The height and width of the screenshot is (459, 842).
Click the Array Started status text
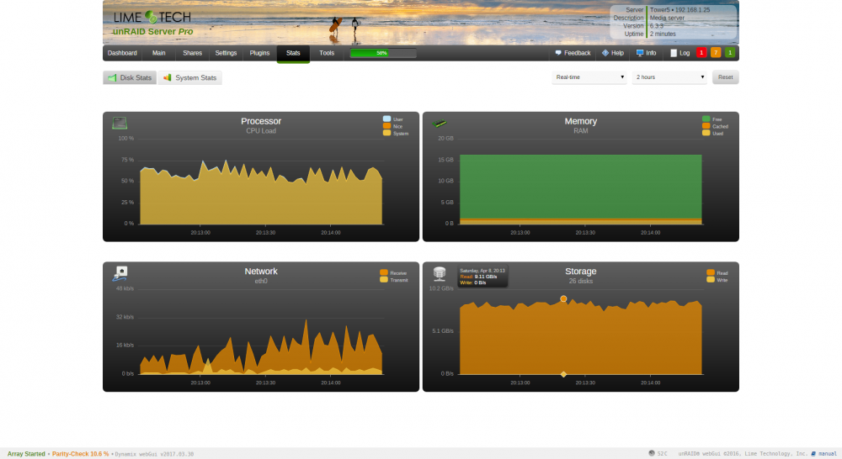pyautogui.click(x=26, y=454)
